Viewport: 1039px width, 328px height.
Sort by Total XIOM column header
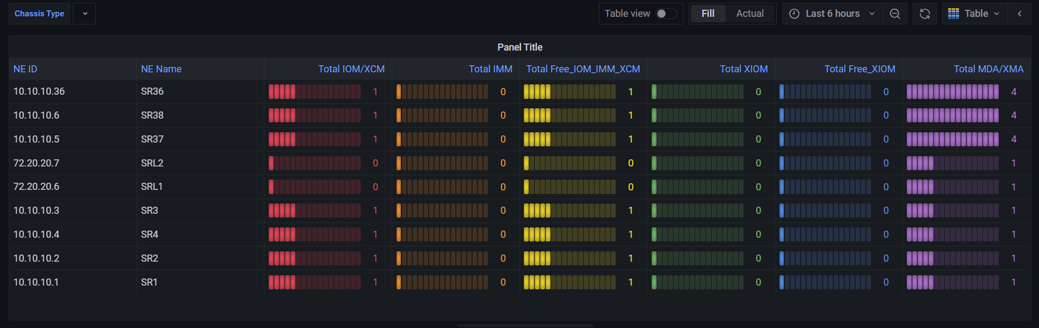pos(744,69)
